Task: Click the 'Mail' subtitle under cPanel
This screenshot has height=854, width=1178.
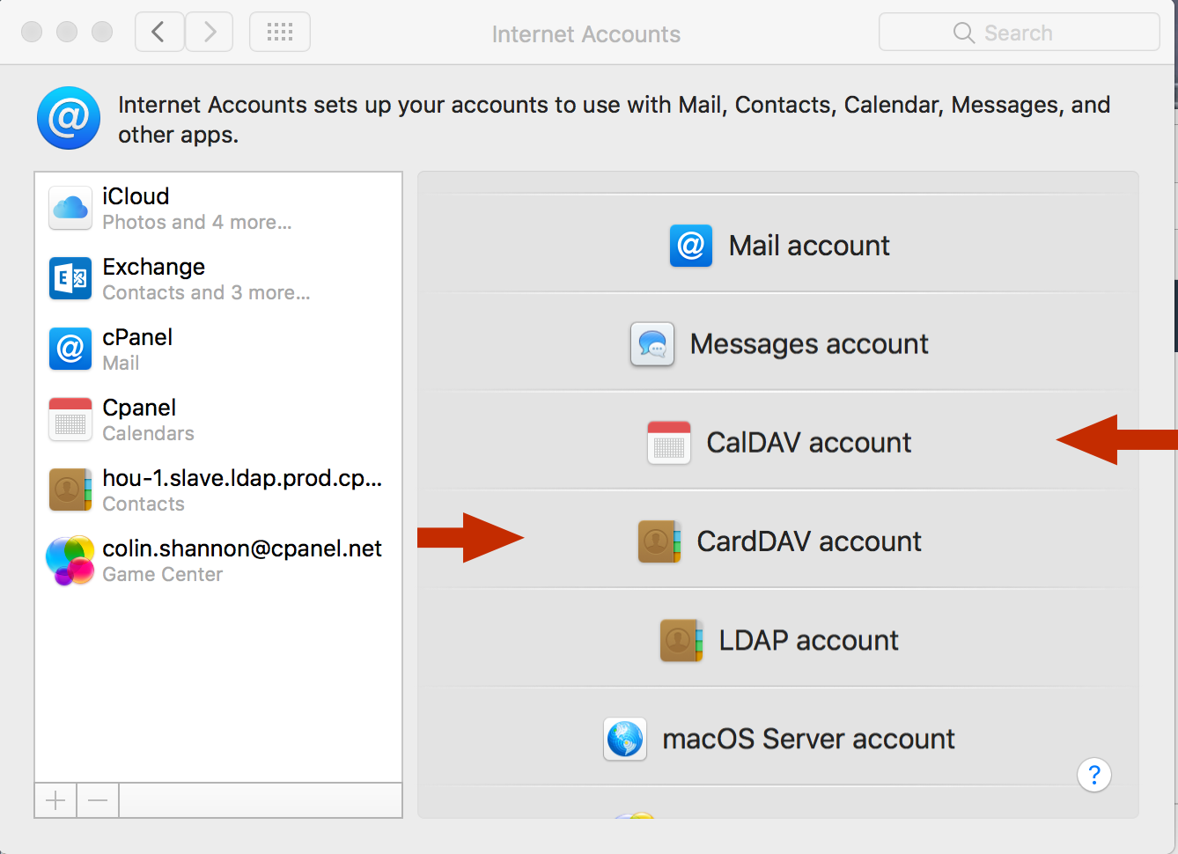Action: (121, 363)
